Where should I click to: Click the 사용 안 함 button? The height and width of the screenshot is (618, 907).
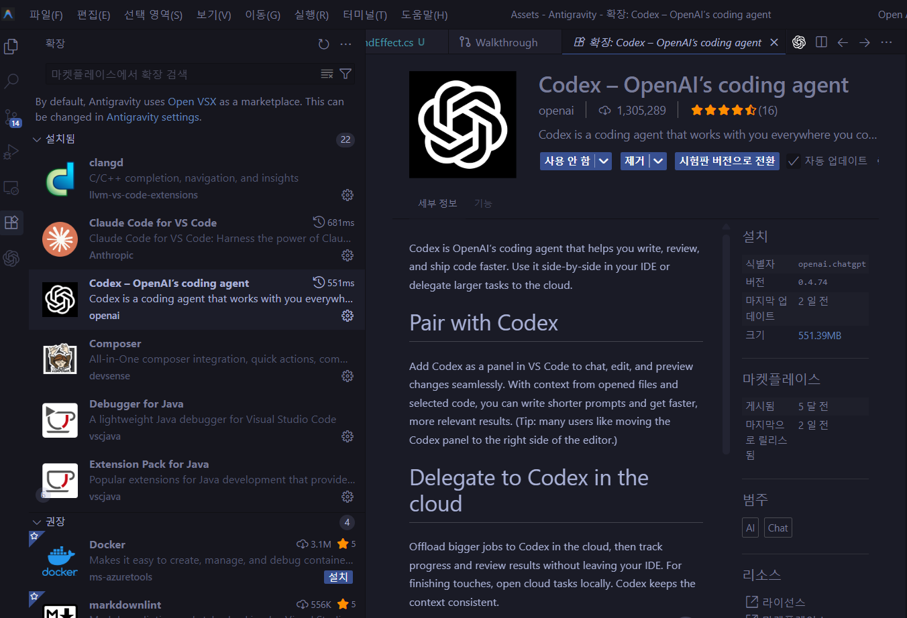click(x=568, y=161)
